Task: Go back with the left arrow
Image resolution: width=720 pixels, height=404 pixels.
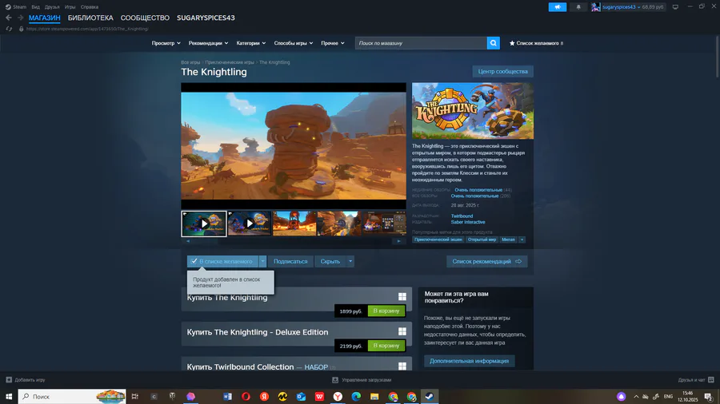Action: pyautogui.click(x=8, y=18)
